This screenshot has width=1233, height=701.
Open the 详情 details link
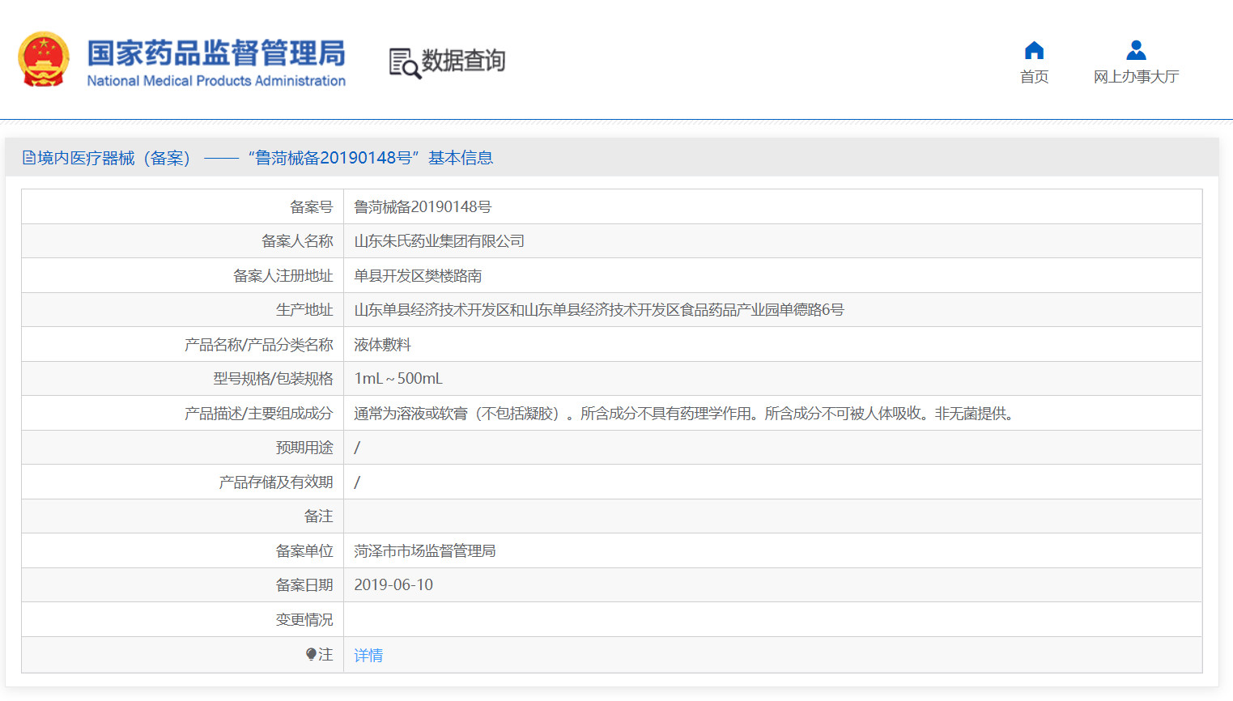[368, 655]
